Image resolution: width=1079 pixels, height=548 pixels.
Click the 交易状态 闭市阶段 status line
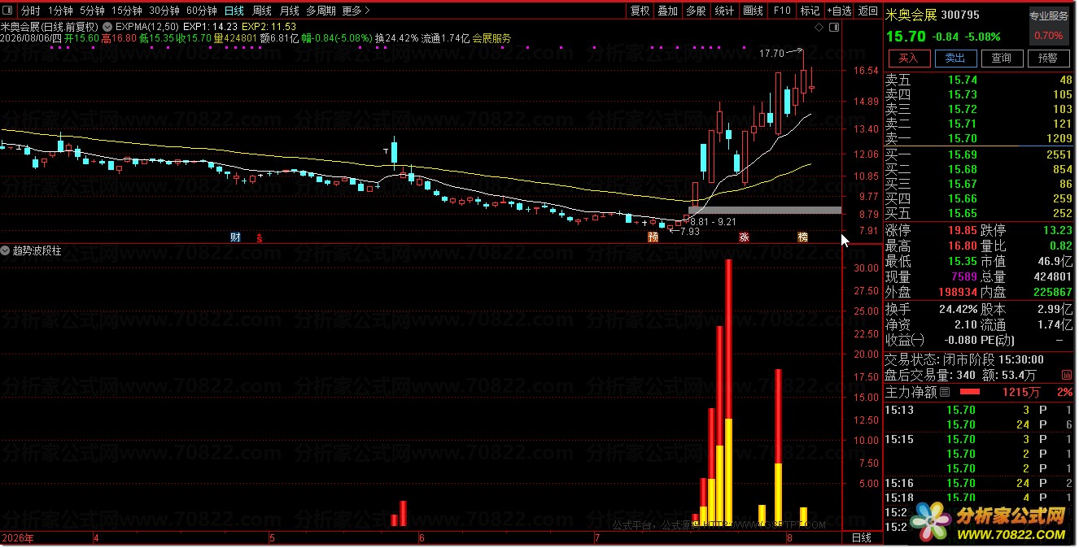point(964,359)
